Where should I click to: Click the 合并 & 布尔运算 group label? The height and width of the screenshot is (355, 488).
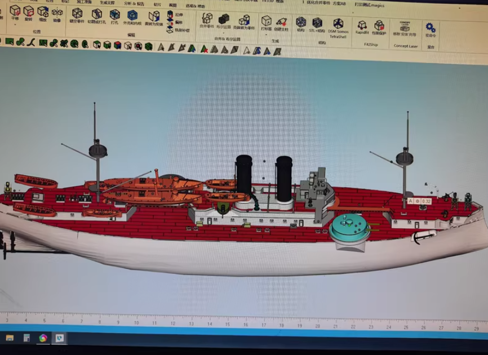[227, 39]
